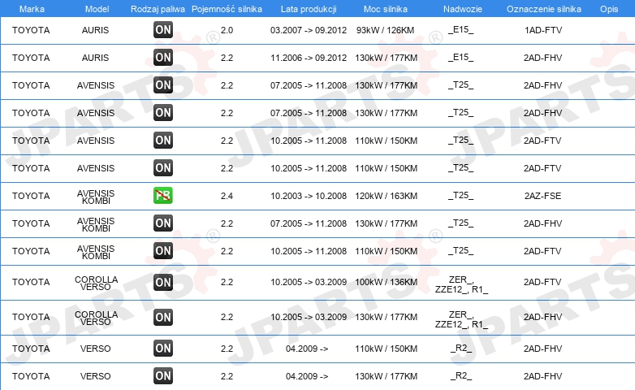Click "_R2_" in the VERSO 130kW row

pos(461,375)
